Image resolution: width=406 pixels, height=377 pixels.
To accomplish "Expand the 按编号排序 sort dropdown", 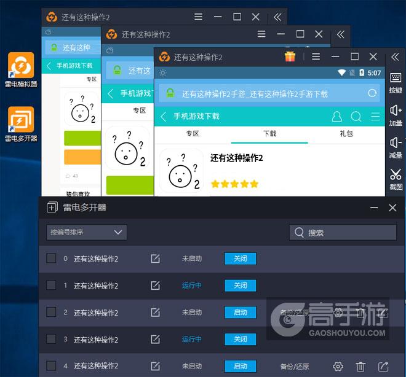I will pos(87,232).
